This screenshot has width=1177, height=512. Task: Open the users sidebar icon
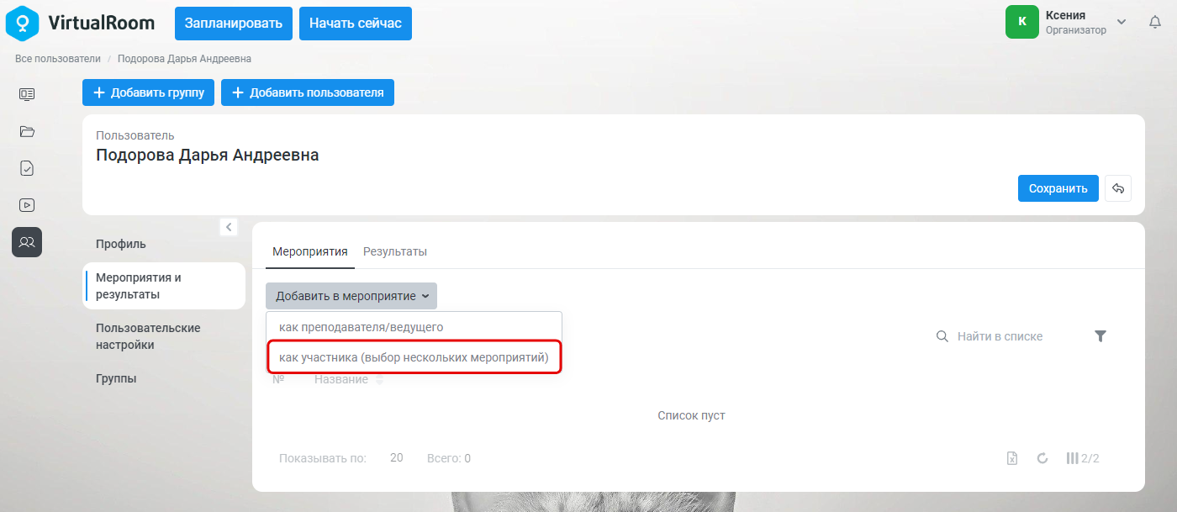pos(27,242)
